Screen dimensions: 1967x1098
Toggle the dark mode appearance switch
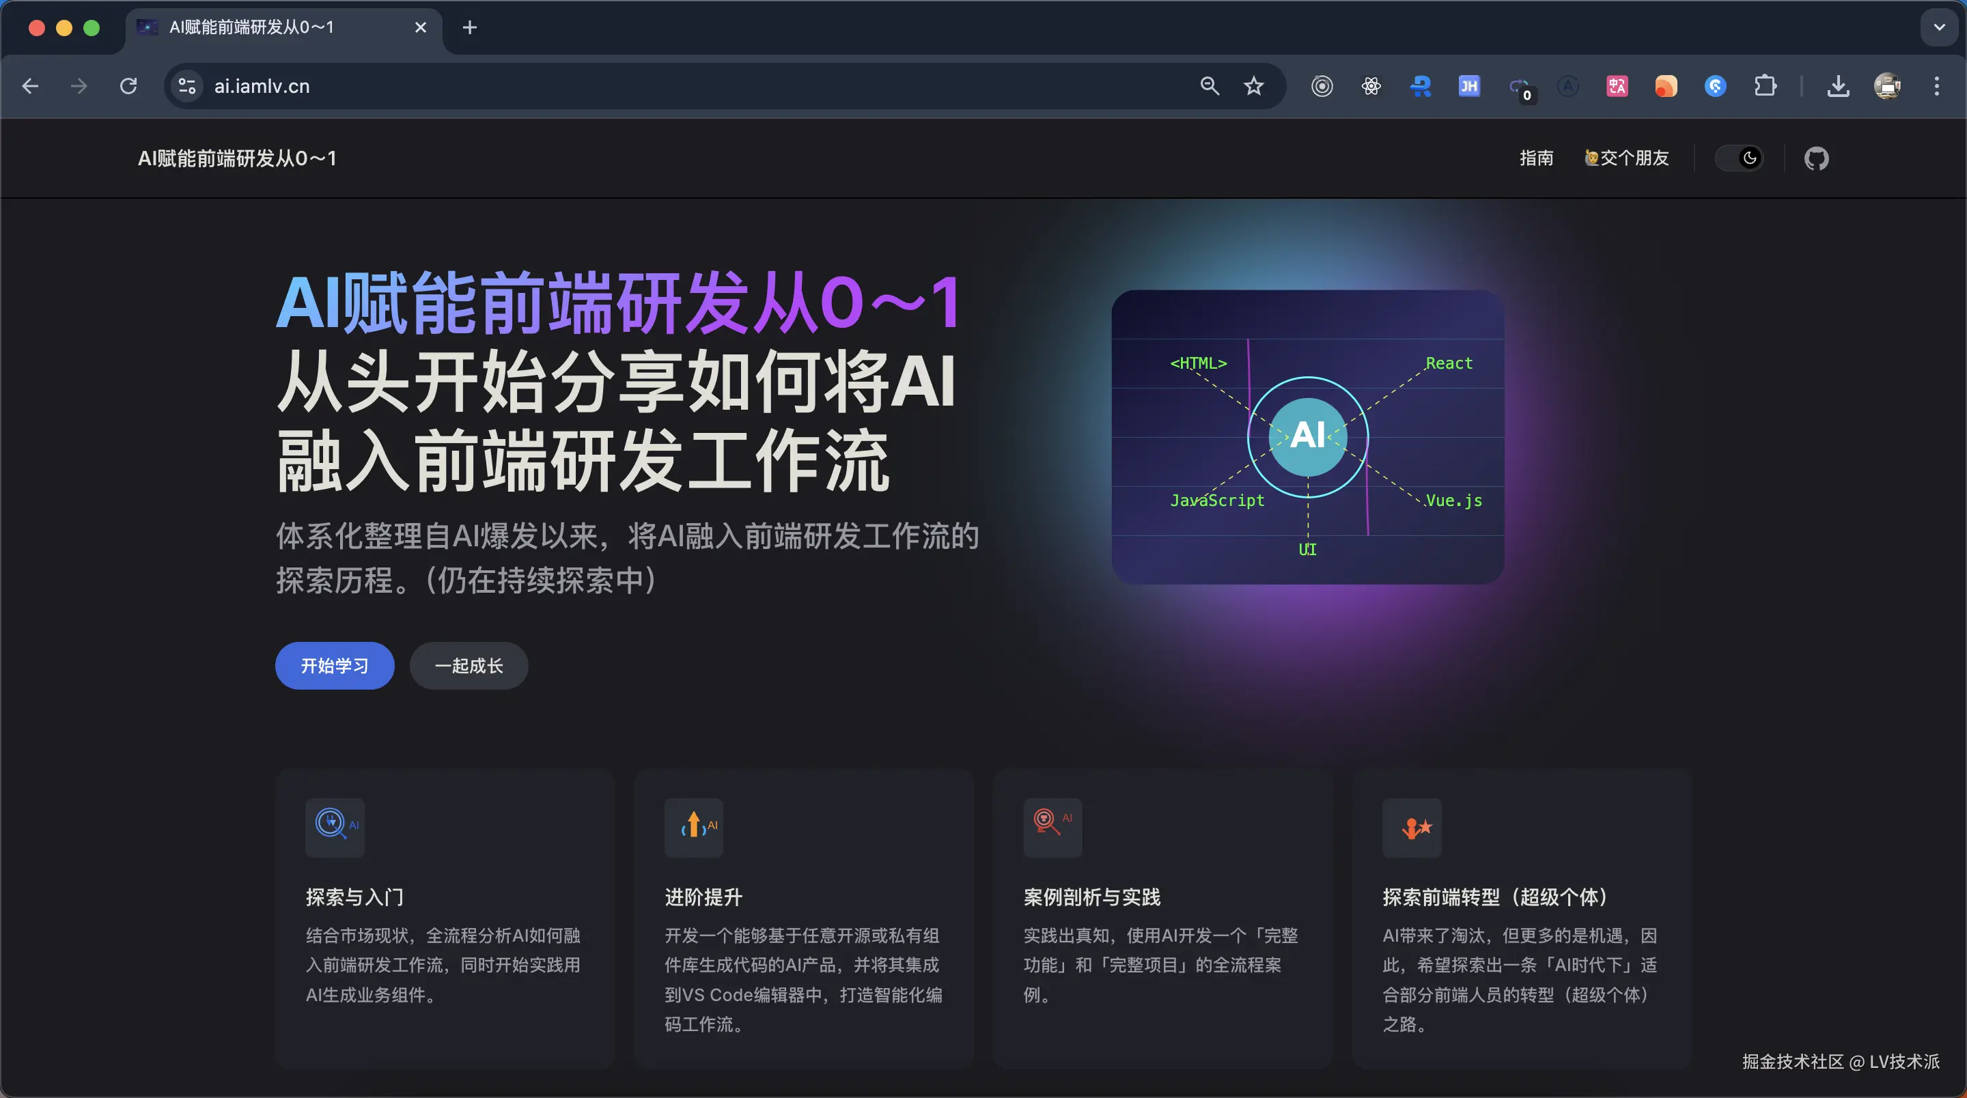1740,159
